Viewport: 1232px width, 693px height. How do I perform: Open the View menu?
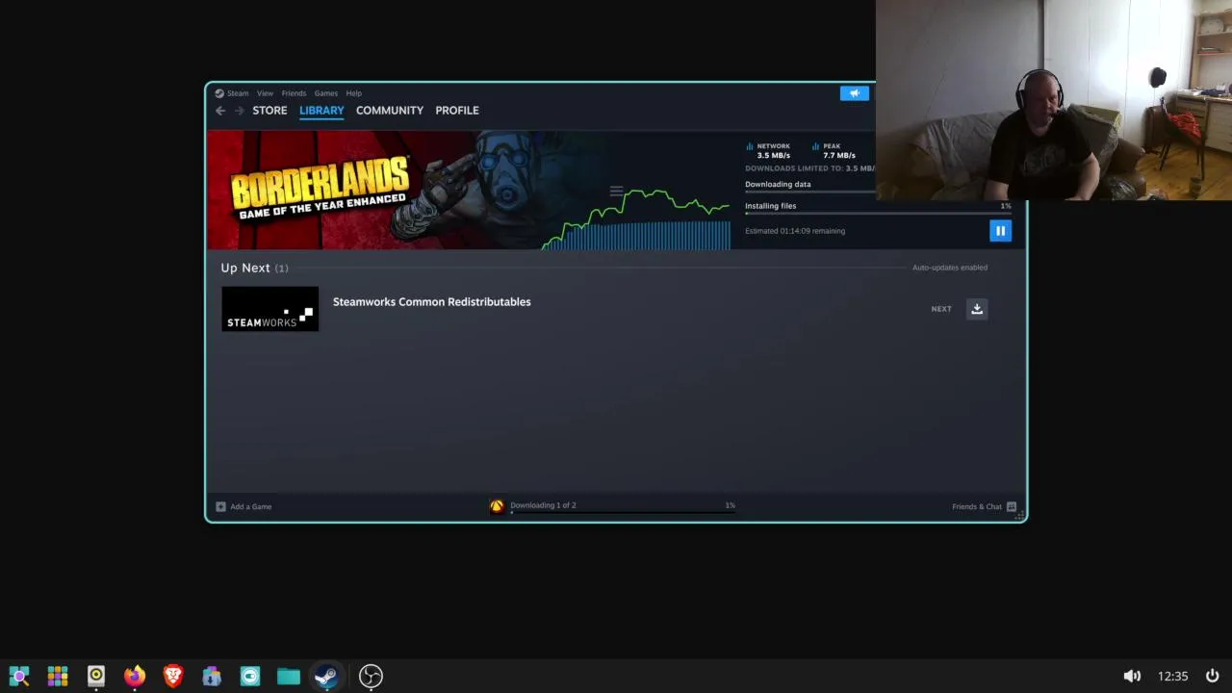(265, 93)
